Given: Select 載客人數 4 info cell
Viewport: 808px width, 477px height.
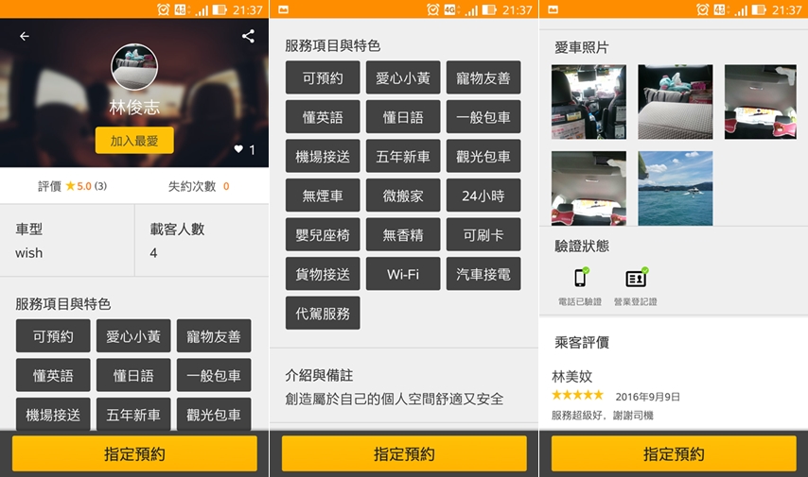Looking at the screenshot, I should click(x=202, y=240).
